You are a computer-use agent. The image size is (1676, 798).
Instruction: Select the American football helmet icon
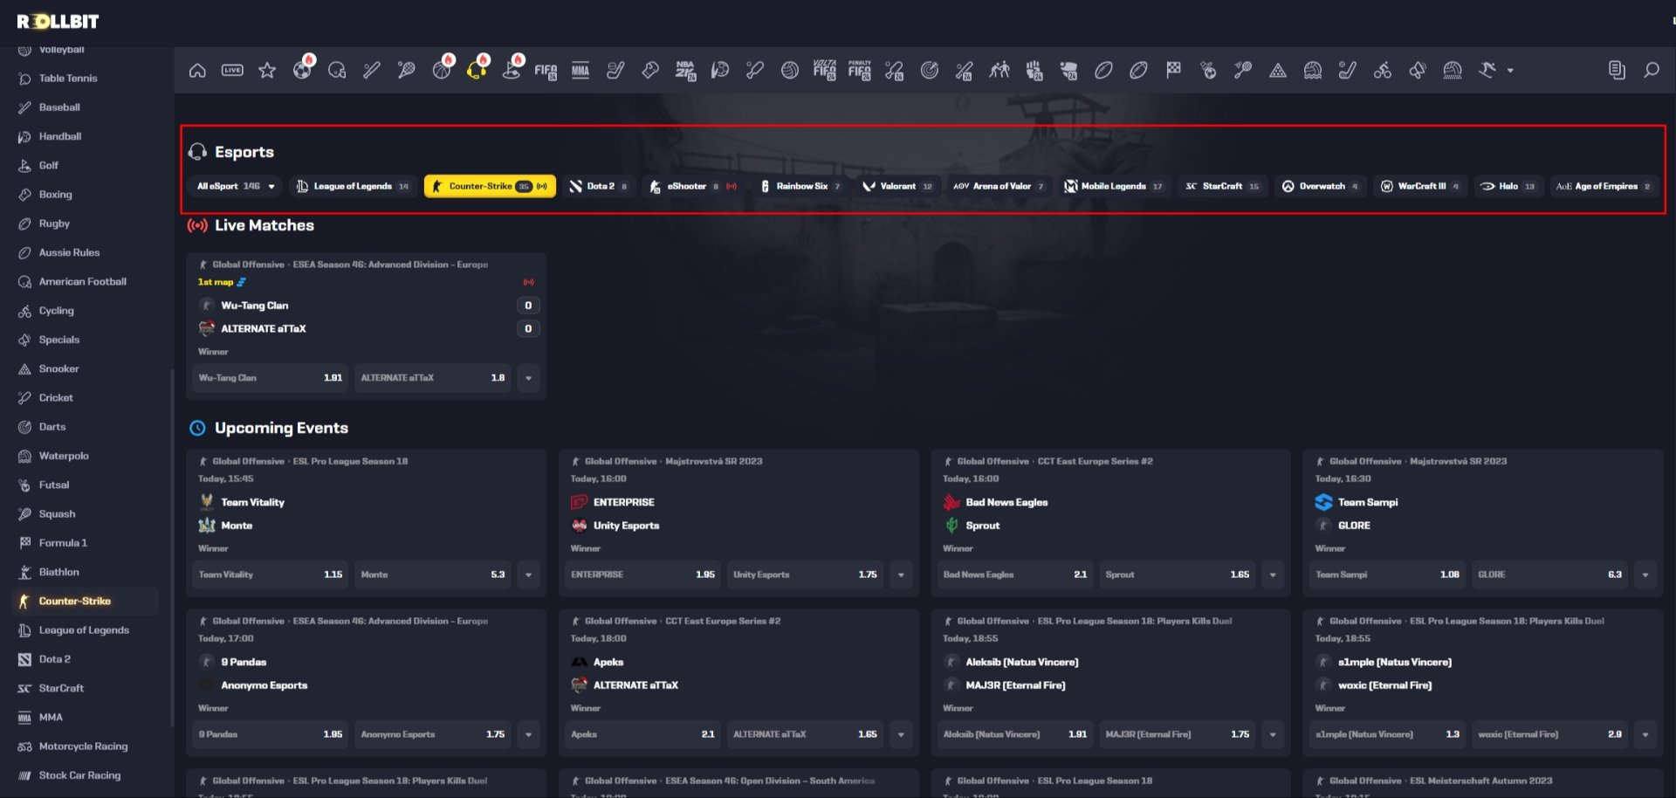337,70
